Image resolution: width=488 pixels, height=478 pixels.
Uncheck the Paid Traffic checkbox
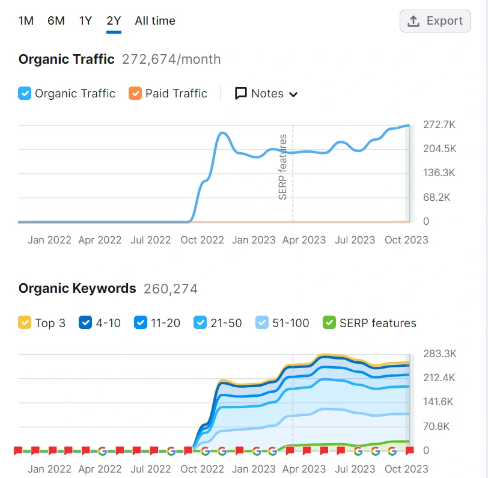135,93
